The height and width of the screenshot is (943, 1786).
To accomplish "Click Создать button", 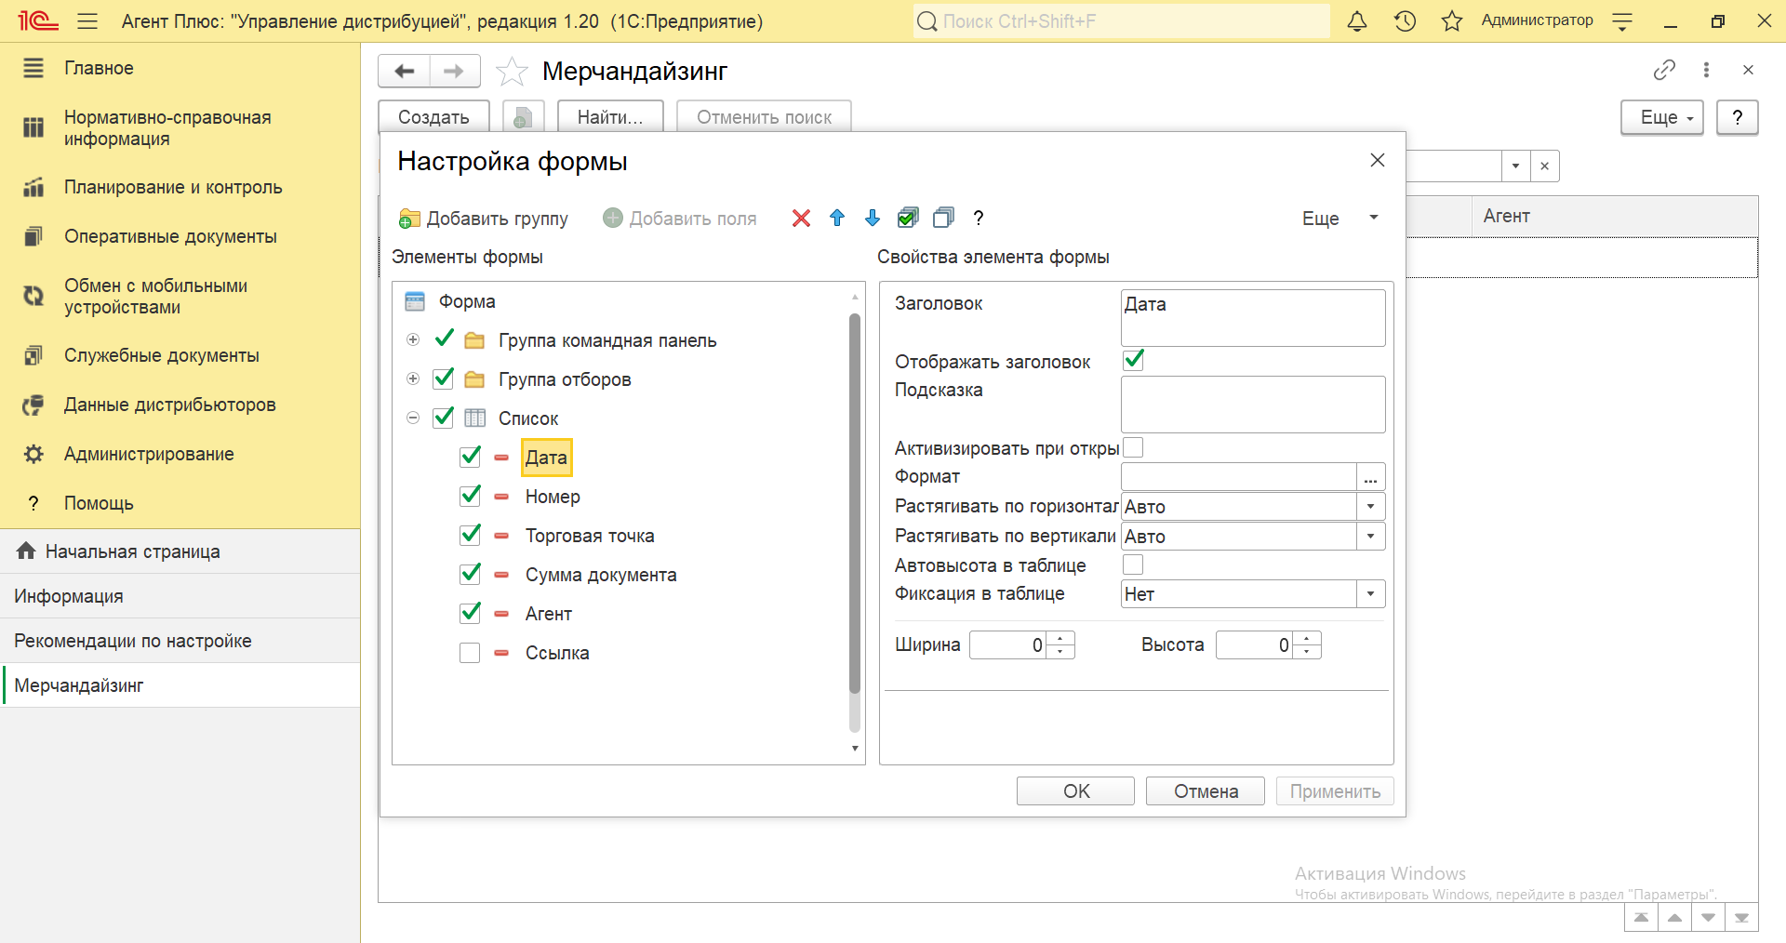I will coord(433,117).
